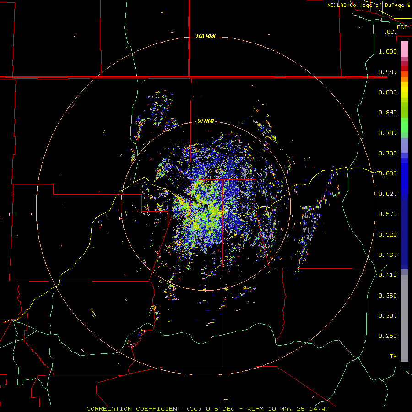Click the 0.733 scale value
The image size is (412, 412).
[388, 153]
